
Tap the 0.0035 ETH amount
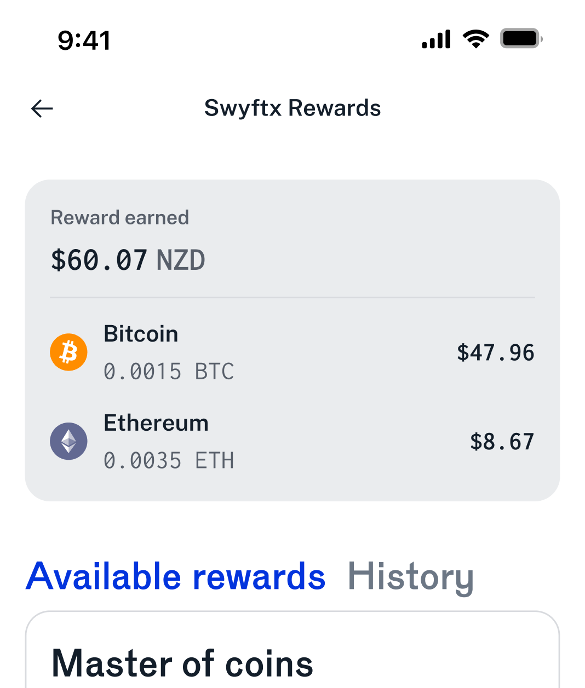[x=169, y=461]
